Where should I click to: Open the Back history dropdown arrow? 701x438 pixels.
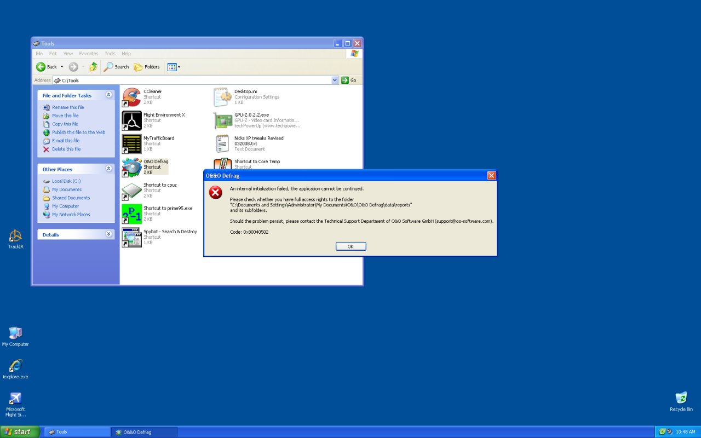(62, 67)
